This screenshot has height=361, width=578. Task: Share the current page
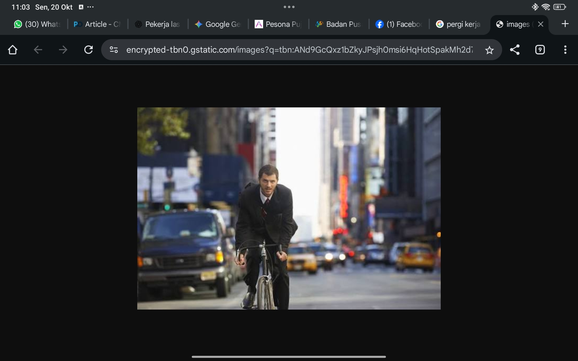click(515, 50)
